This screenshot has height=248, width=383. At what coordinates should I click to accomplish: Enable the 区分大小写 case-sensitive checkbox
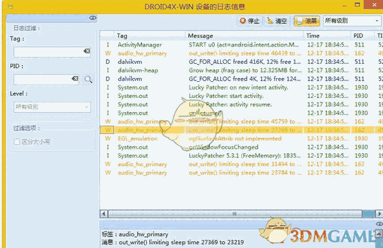point(17,142)
